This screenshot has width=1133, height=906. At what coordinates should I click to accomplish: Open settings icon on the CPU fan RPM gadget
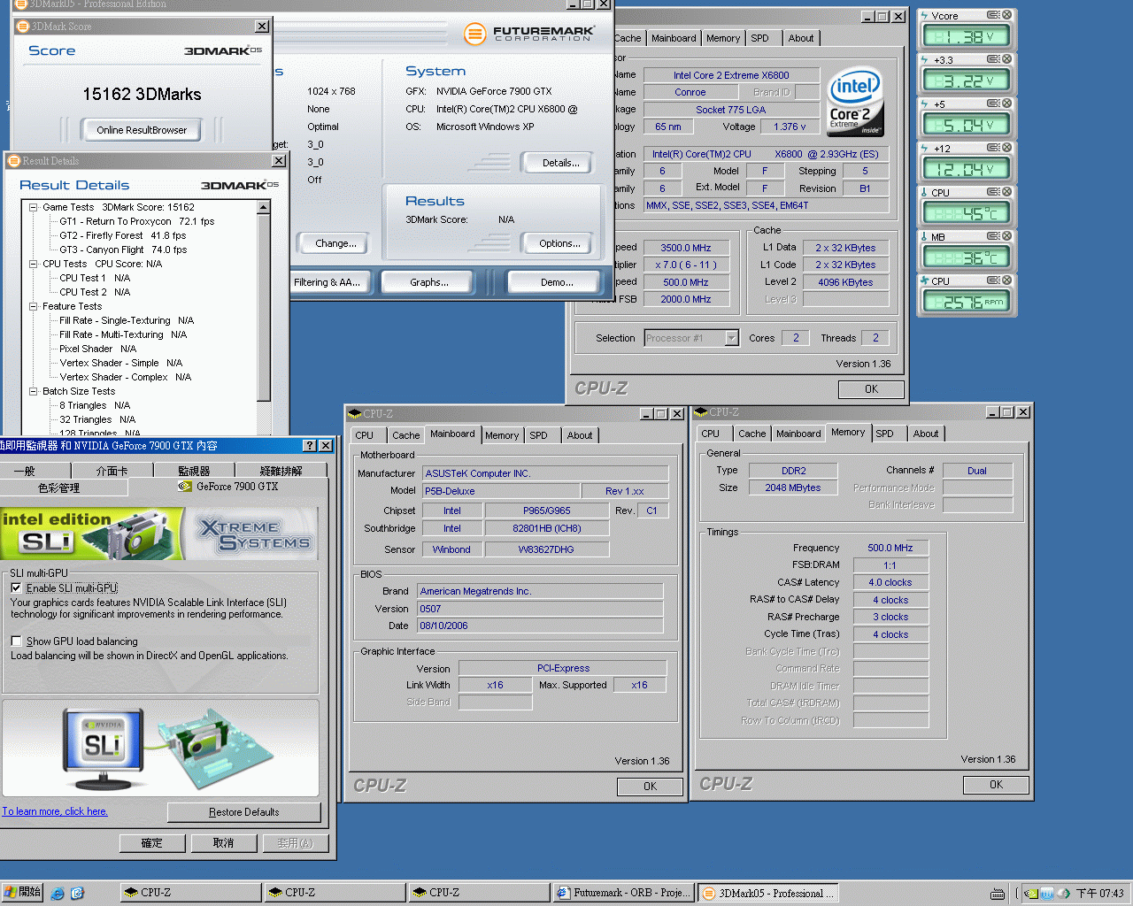pos(993,280)
